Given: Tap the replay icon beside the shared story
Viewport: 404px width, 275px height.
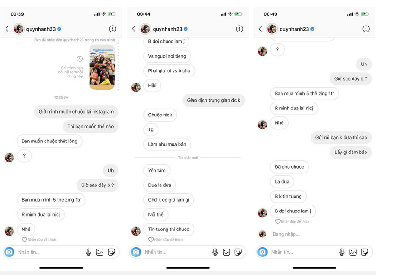Looking at the screenshot, I should (x=80, y=58).
